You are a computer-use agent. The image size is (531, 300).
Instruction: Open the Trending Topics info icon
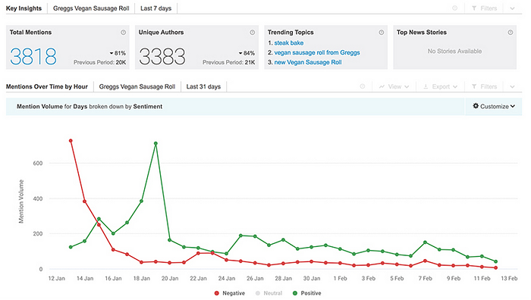[x=382, y=33]
